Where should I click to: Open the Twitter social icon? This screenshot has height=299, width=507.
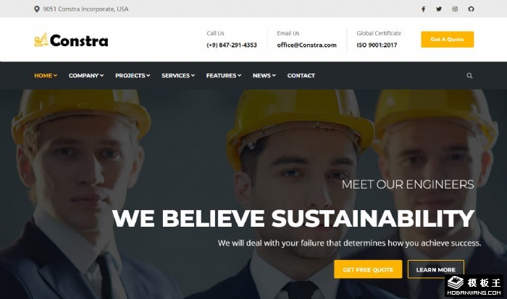439,9
